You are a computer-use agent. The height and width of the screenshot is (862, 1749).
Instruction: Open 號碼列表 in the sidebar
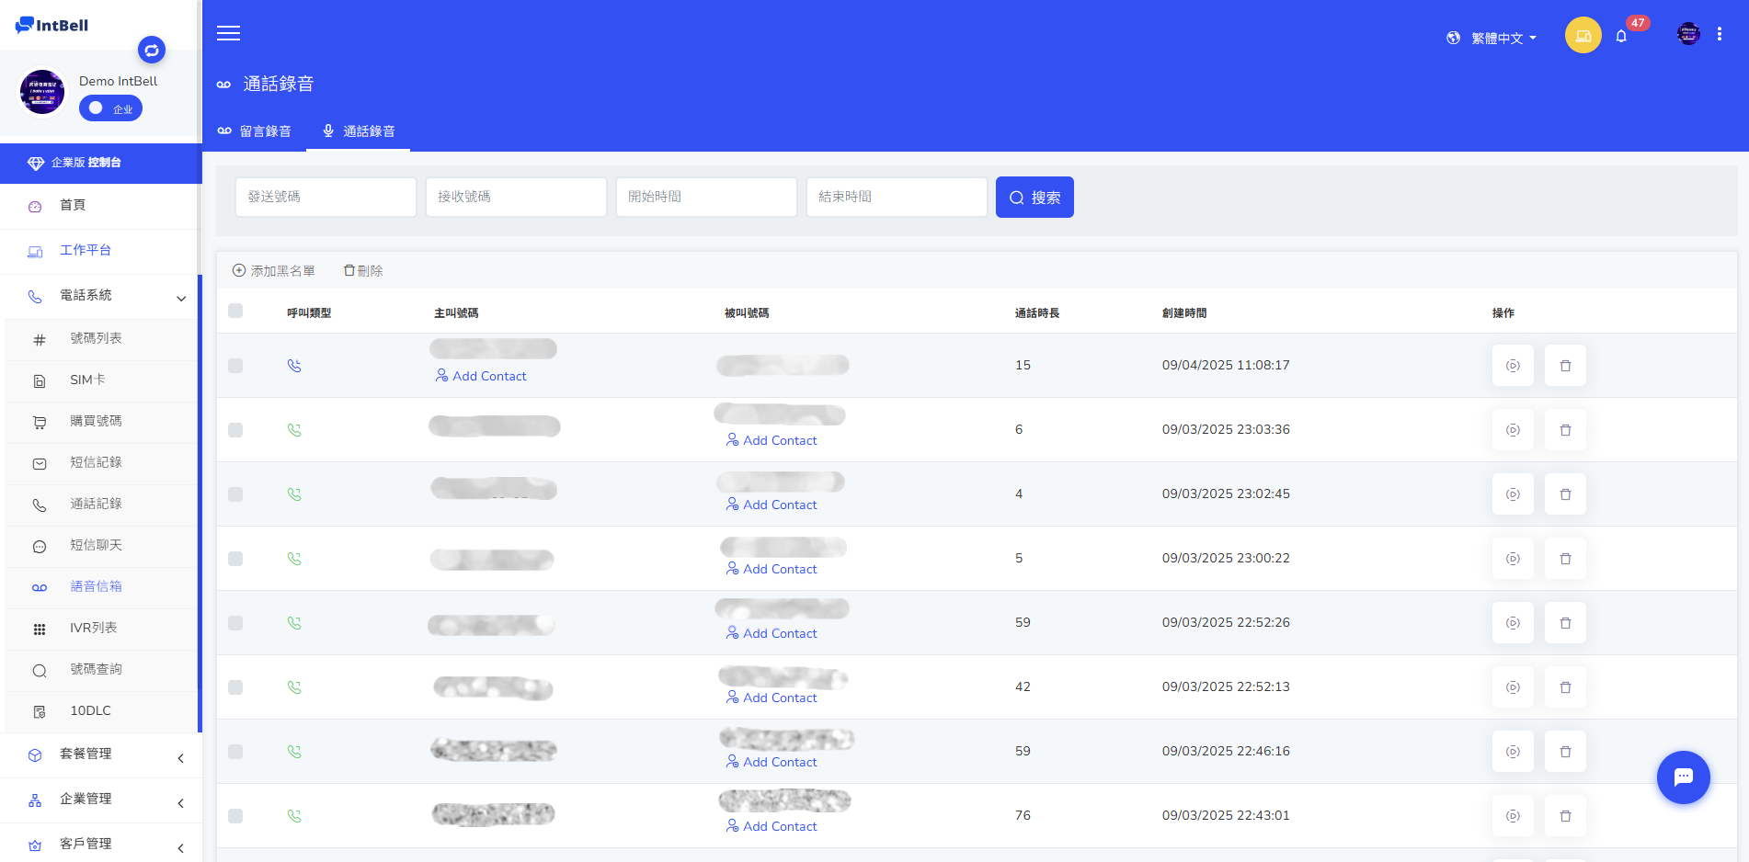point(100,339)
